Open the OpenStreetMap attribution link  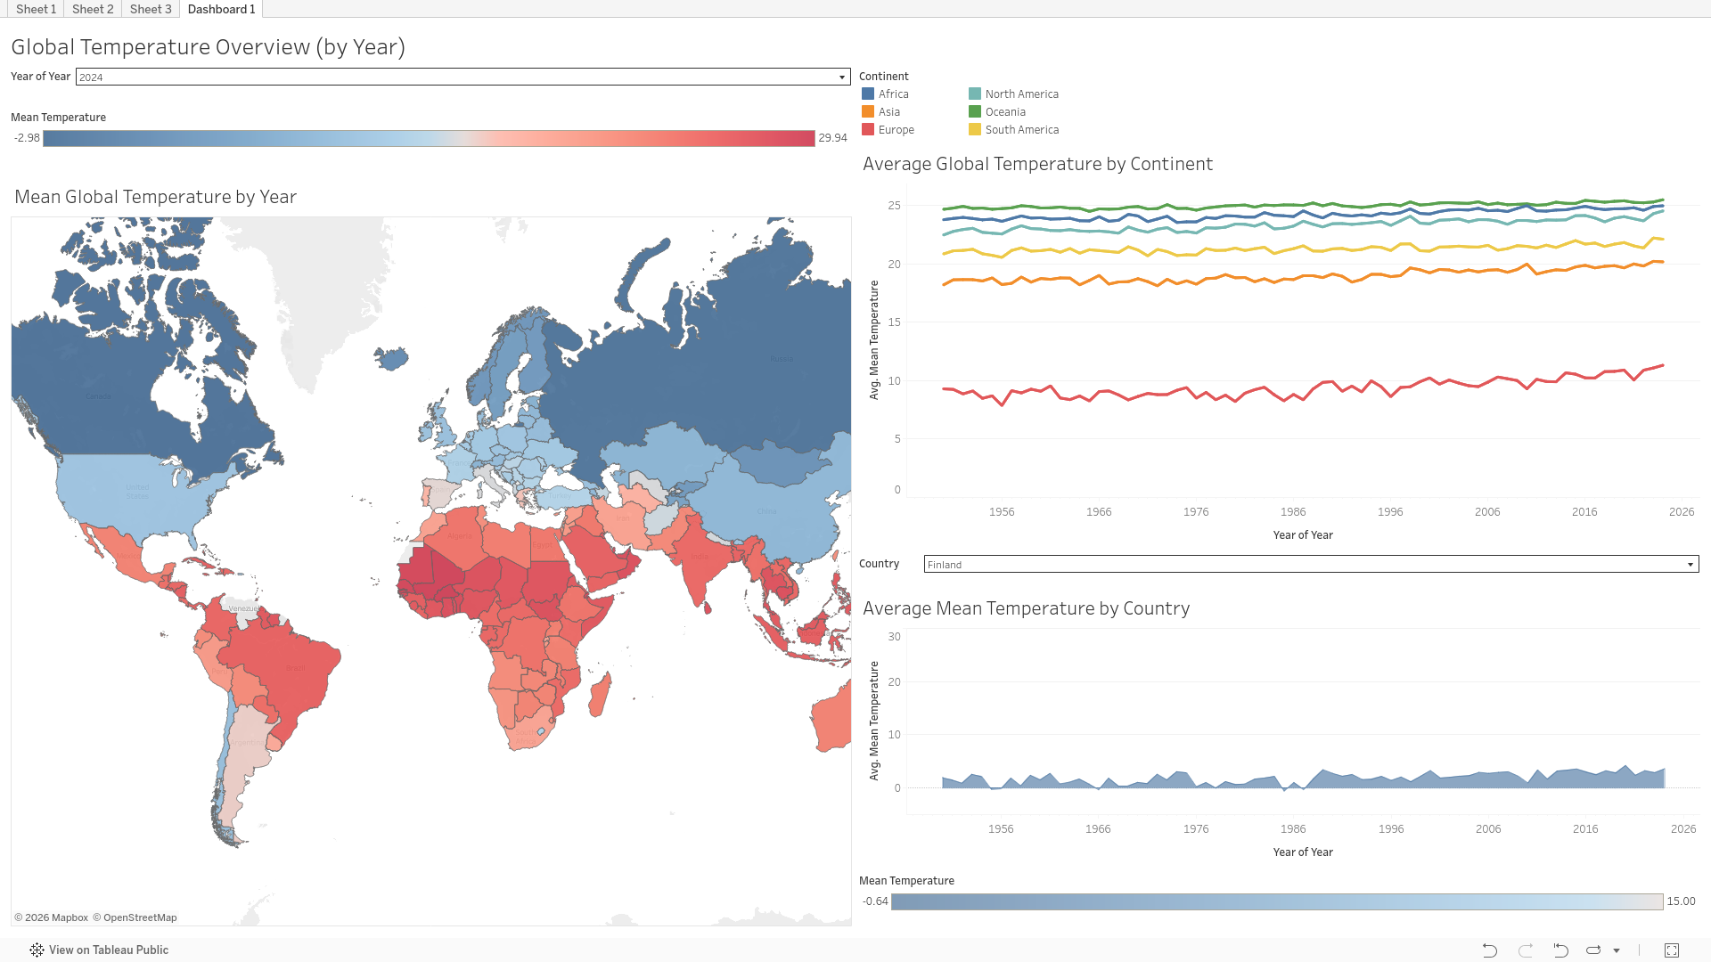tap(140, 917)
